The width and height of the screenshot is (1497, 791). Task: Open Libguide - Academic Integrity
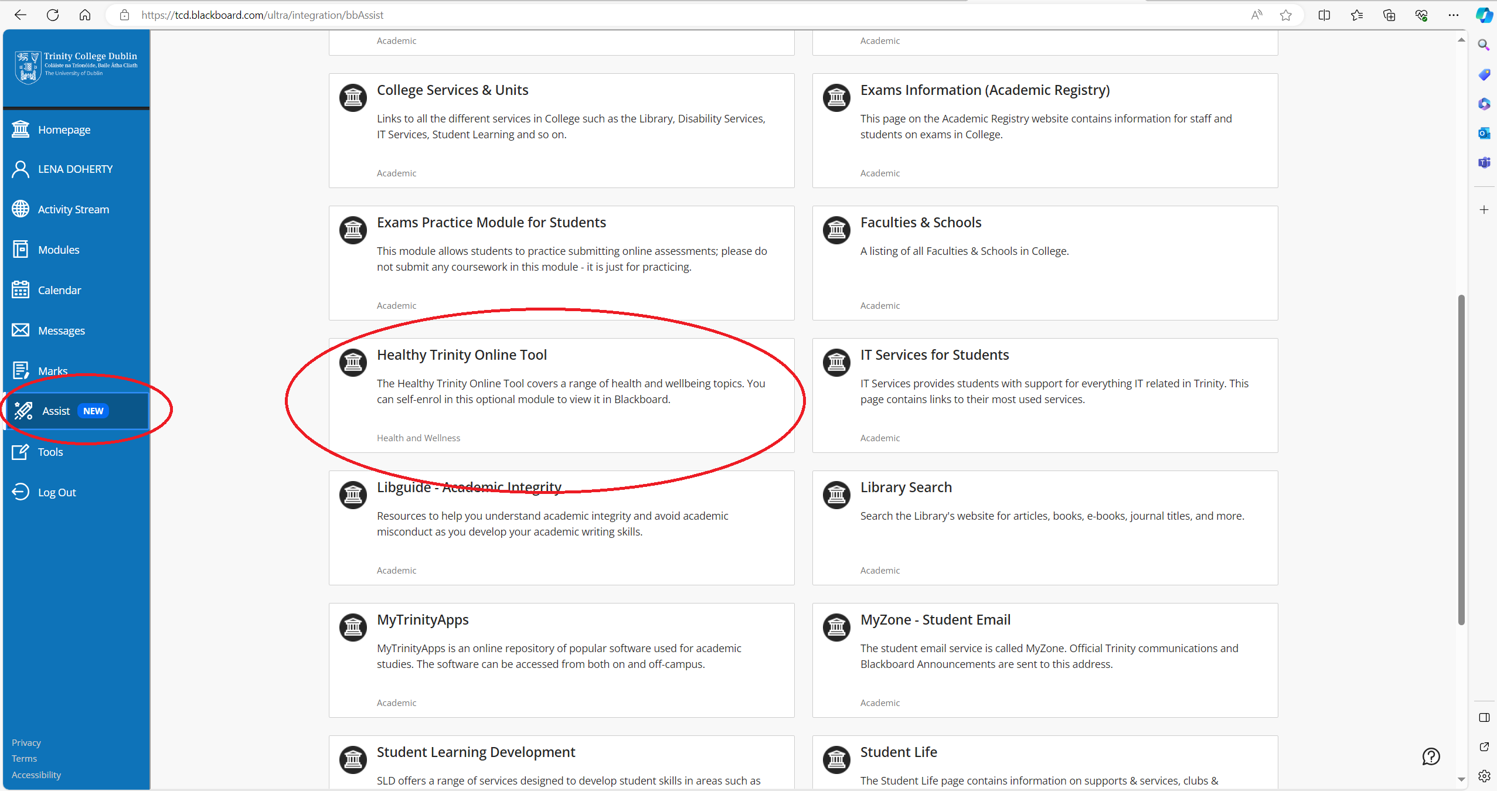[x=469, y=487]
